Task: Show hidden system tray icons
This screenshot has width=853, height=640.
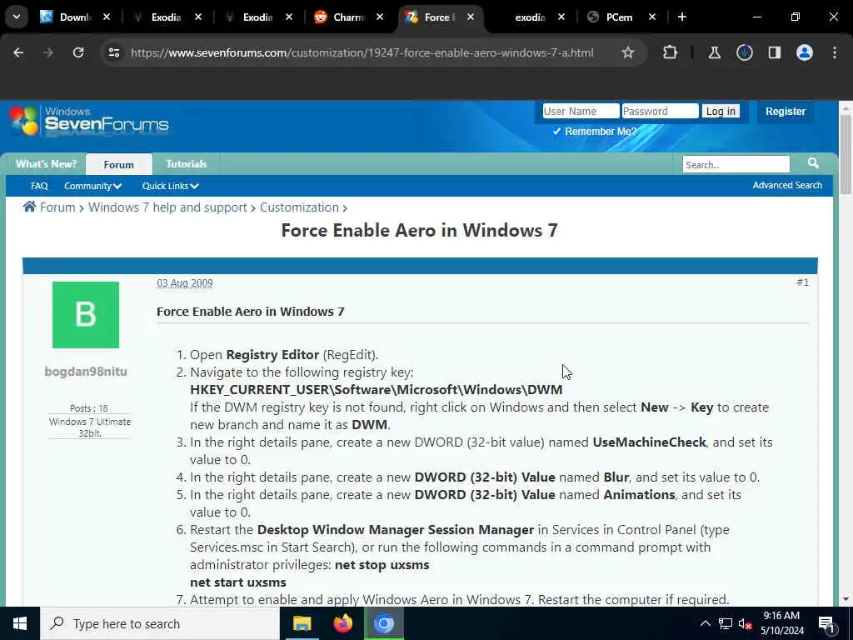Action: tap(705, 623)
